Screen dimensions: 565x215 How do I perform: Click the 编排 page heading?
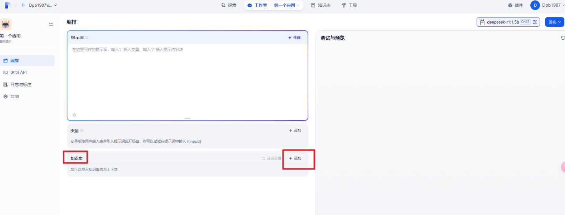click(x=72, y=22)
